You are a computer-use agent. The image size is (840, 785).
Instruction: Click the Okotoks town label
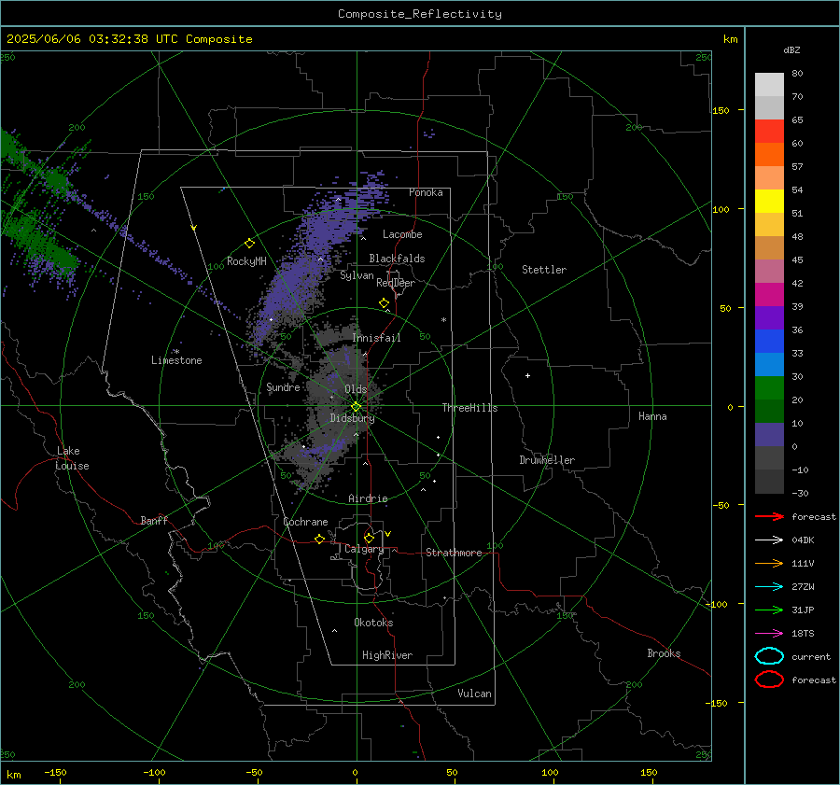(373, 623)
